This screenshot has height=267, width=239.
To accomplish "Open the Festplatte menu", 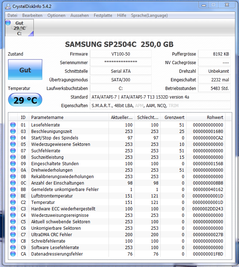I will [103, 15].
